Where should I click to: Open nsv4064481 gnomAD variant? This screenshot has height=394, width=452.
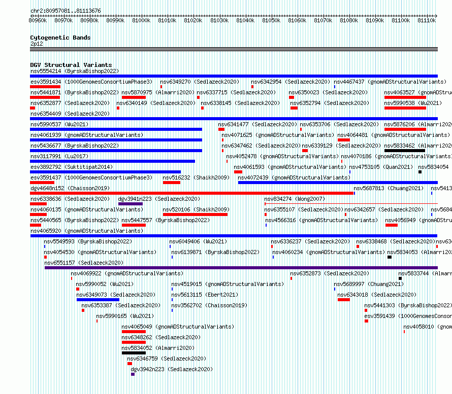pyautogui.click(x=394, y=135)
